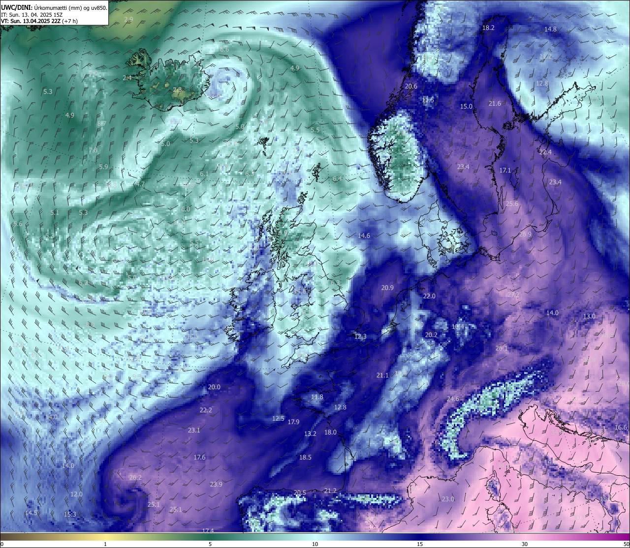Click the 21.1 value over France
This screenshot has height=548, width=630.
[x=382, y=375]
